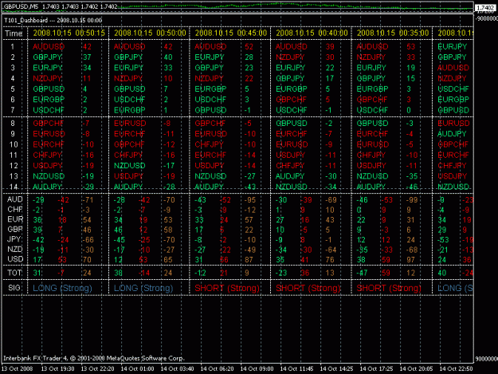Click TOT value 31 in first column
This screenshot has height=374, width=498.
tap(37, 273)
